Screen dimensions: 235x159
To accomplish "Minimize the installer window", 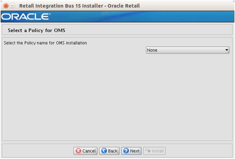I will click(x=13, y=6).
